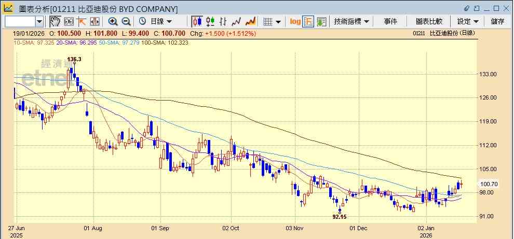The image size is (514, 239).
Task: Open the 技術指標 dropdown menu
Action: pyautogui.click(x=351, y=22)
